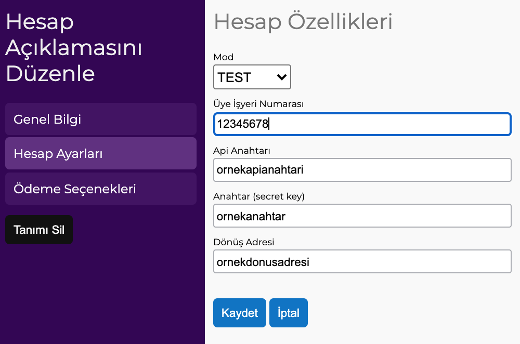Click the Api Anahtarı label
The height and width of the screenshot is (344, 520).
242,151
